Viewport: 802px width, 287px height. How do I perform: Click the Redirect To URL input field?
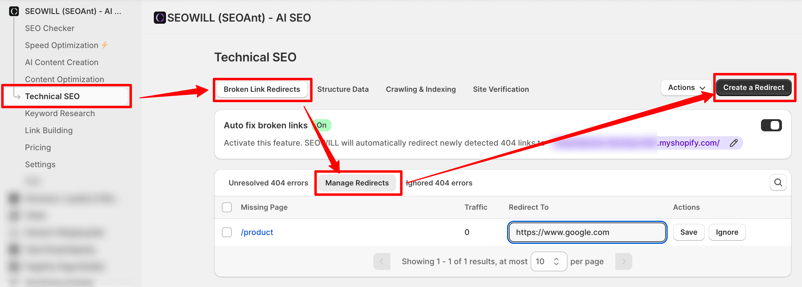pos(586,232)
